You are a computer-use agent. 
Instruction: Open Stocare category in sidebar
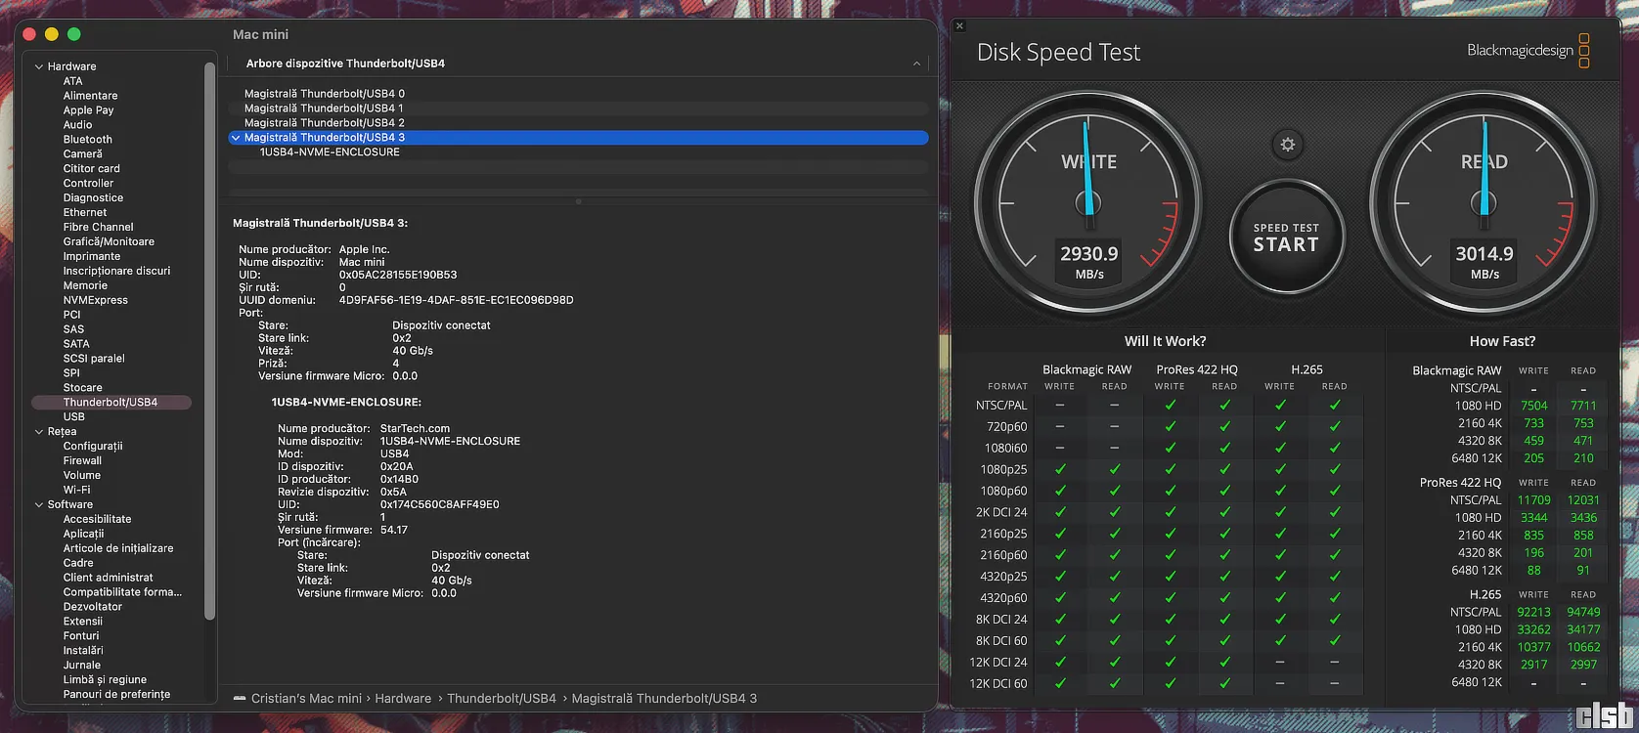tap(82, 388)
